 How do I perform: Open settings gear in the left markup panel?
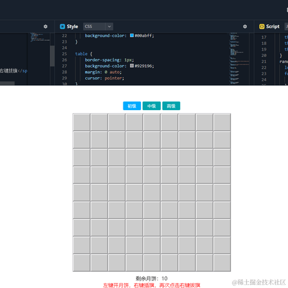46,26
